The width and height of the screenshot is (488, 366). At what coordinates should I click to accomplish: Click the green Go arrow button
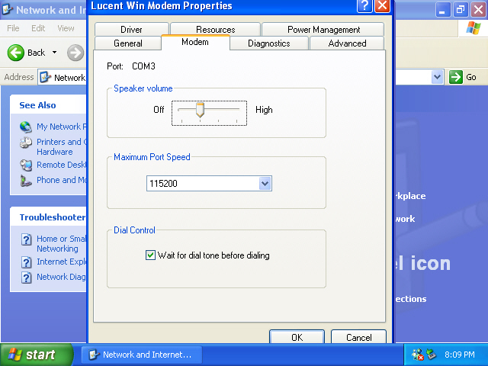coord(456,77)
